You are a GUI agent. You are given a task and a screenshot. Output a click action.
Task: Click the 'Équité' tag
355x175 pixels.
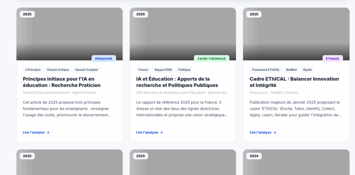tap(308, 70)
